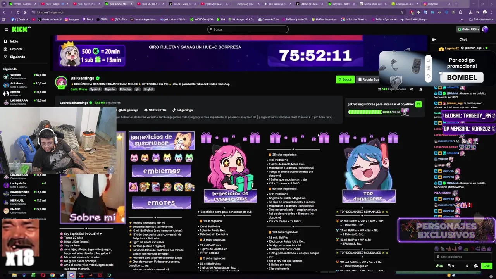The image size is (496, 279).
Task: Click the BaliGamings streamer avatar
Action: (x=61, y=83)
